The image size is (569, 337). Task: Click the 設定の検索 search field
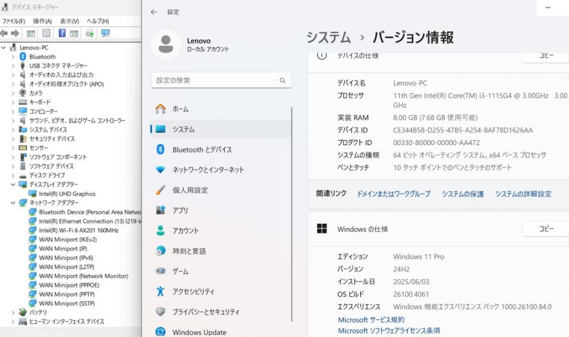[x=221, y=80]
